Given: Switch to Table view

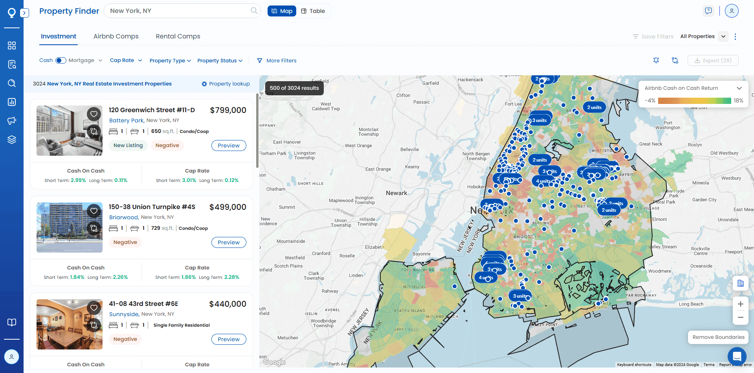Looking at the screenshot, I should 313,11.
